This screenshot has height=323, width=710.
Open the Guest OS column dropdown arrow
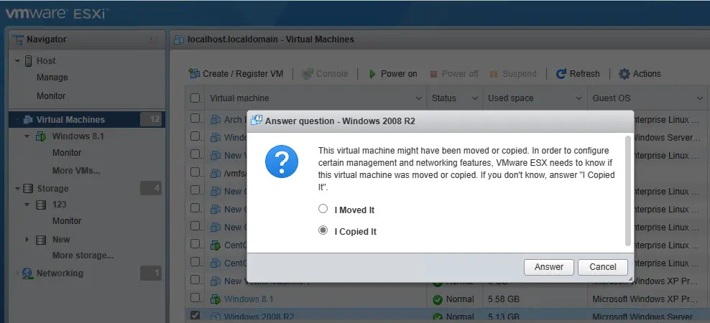[700, 98]
